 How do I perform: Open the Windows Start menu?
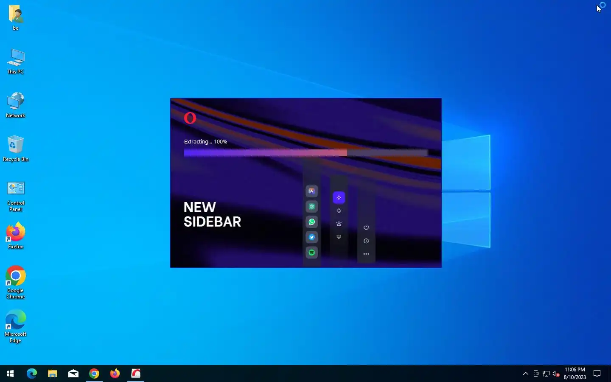point(10,374)
